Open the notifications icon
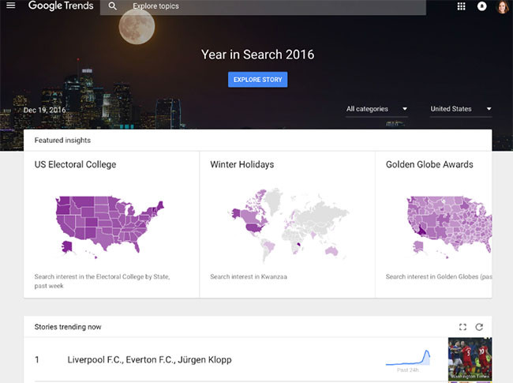The image size is (513, 383). click(x=482, y=6)
